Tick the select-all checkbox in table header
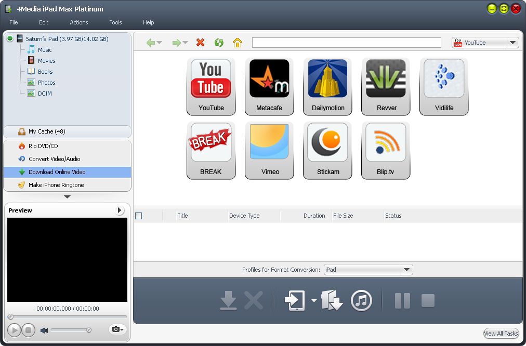The image size is (526, 346). tap(139, 216)
